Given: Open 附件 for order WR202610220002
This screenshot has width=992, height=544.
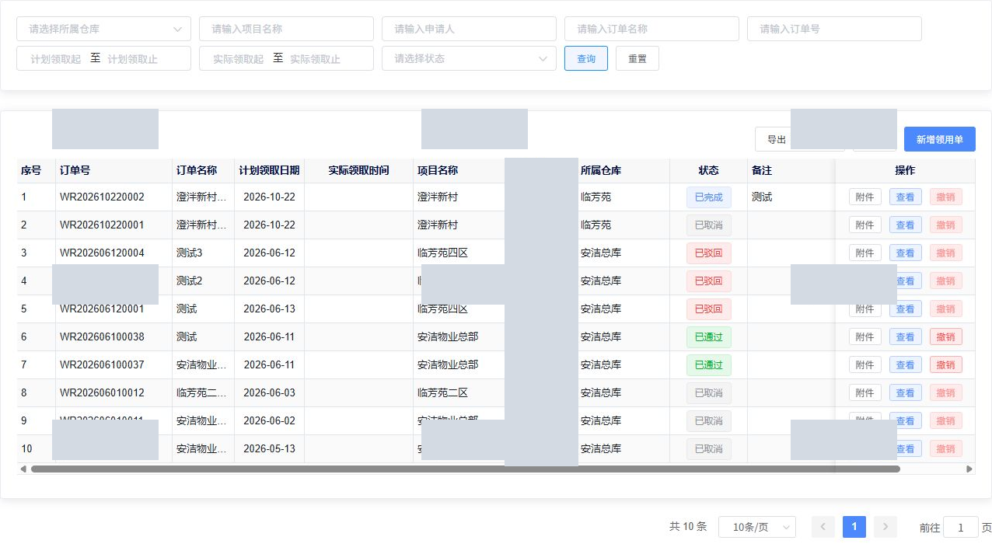Looking at the screenshot, I should pyautogui.click(x=865, y=197).
